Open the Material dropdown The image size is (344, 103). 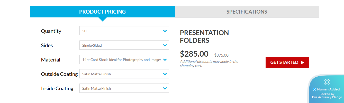(x=124, y=60)
